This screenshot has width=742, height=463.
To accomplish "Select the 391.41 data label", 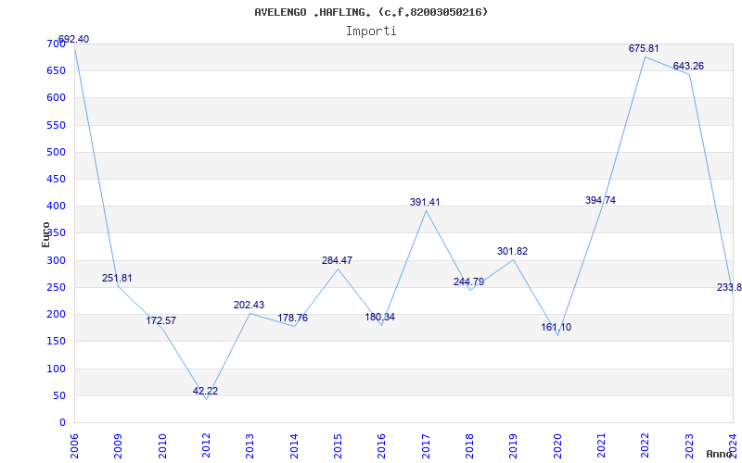I will (425, 202).
